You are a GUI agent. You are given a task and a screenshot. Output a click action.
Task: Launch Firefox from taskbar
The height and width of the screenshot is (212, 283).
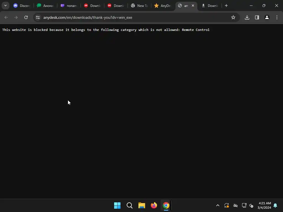point(154,205)
